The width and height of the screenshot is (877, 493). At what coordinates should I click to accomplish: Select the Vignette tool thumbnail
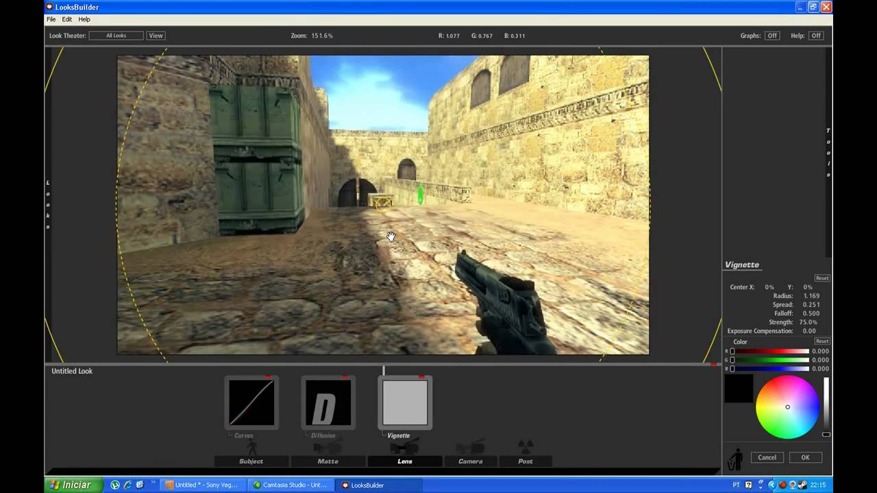pos(405,403)
